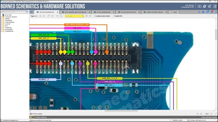Expand the 8.DATASHEET folder
The image size is (218, 122).
tap(1, 29)
